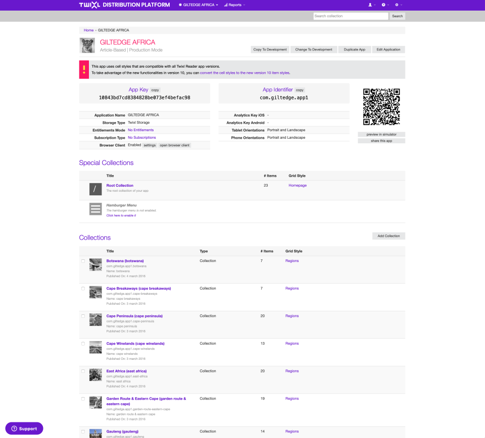Click the East Africa thumbnail
Viewport: 485px width, 438px height.
tap(95, 375)
